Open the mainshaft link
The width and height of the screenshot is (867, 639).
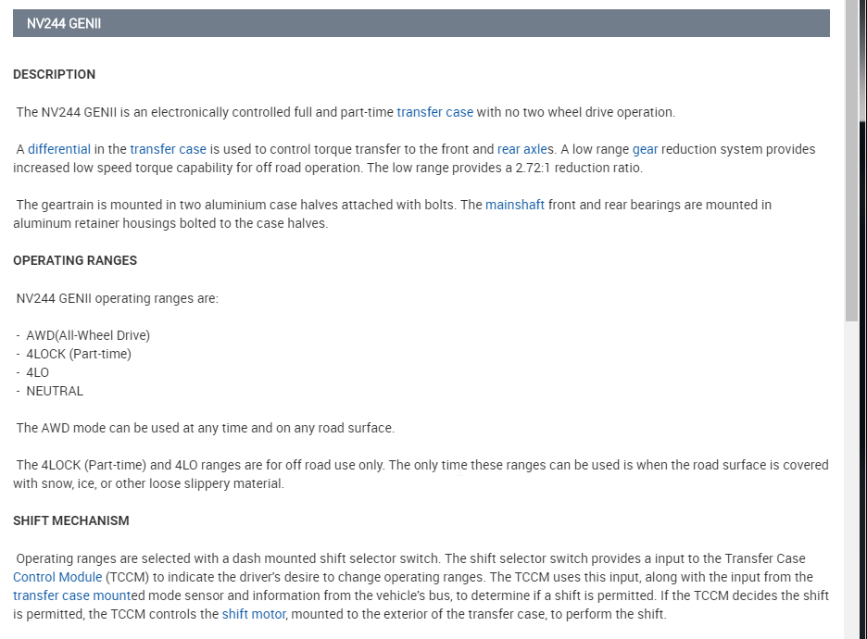(514, 205)
